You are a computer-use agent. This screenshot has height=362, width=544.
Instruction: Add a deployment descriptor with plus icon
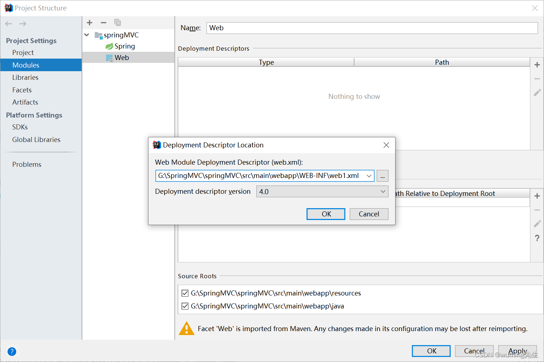point(537,65)
